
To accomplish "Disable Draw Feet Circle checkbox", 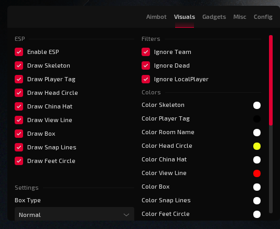I will (x=19, y=161).
